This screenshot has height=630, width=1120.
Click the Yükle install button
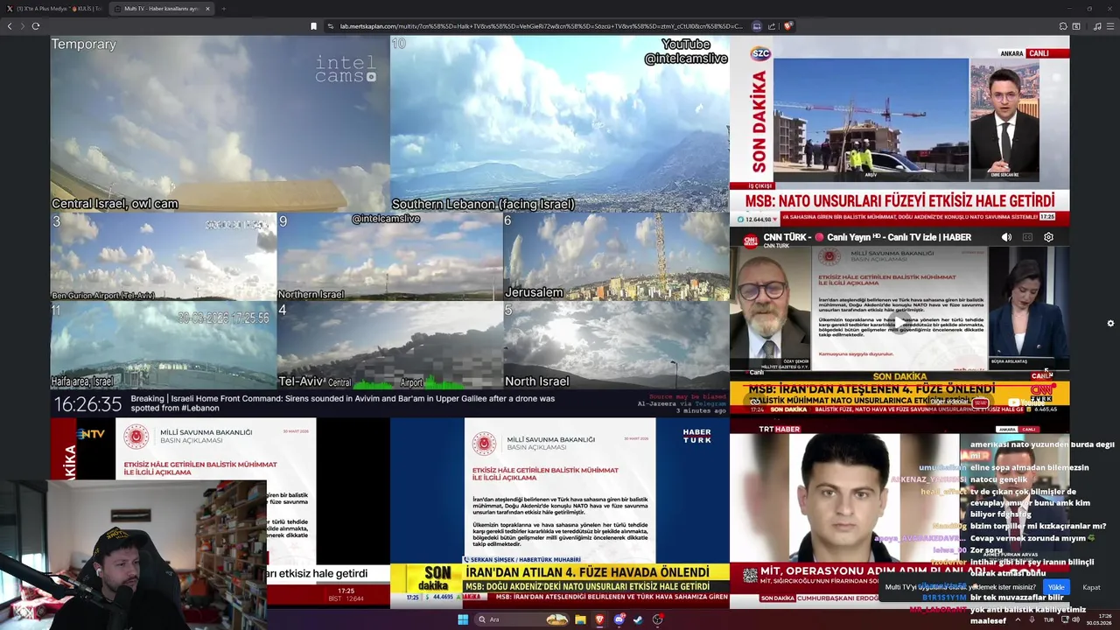pyautogui.click(x=1056, y=587)
